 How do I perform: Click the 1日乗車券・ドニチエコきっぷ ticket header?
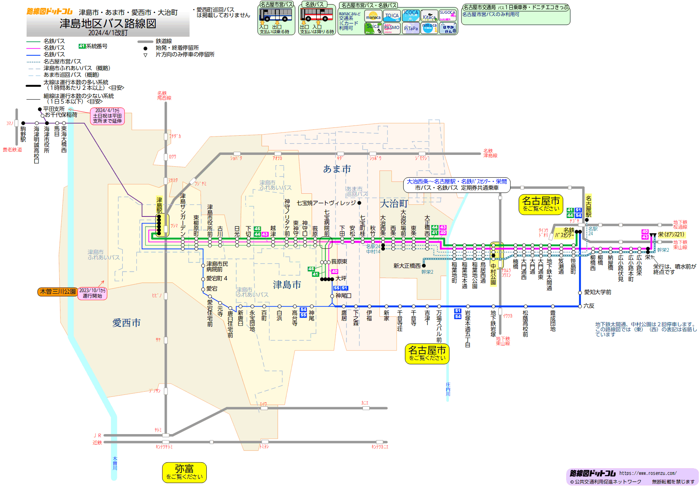[516, 7]
